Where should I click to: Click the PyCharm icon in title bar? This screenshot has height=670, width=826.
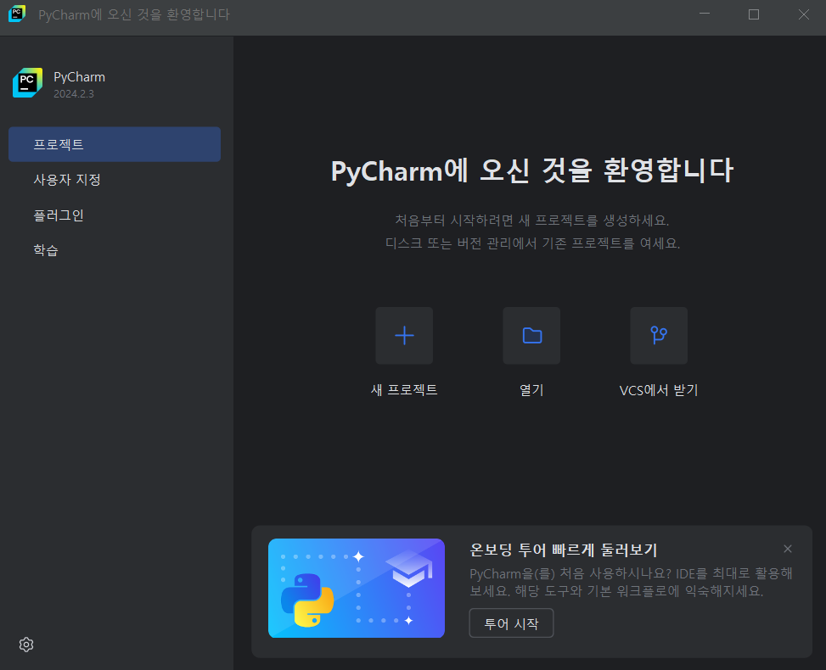pyautogui.click(x=17, y=14)
